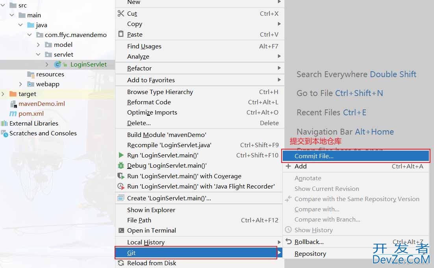Expand the webapp folder
434x268 pixels.
coord(20,84)
